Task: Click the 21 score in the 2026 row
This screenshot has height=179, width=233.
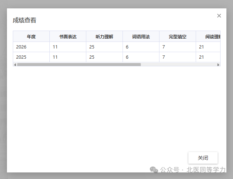Action: tap(208, 47)
